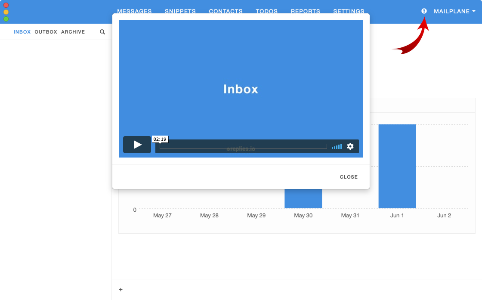Image resolution: width=482 pixels, height=300 pixels.
Task: Go to the Contacts section
Action: 226,11
